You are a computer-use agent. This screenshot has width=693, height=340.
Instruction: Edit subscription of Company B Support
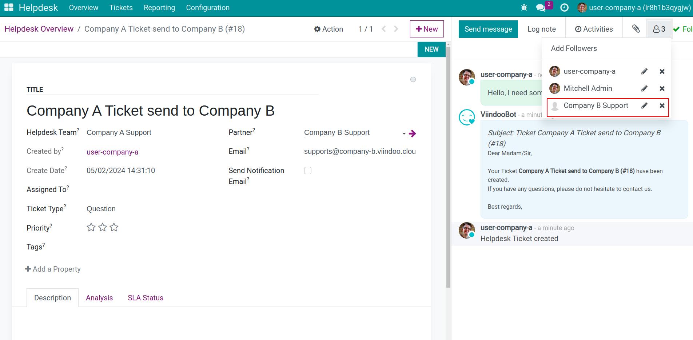coord(644,105)
